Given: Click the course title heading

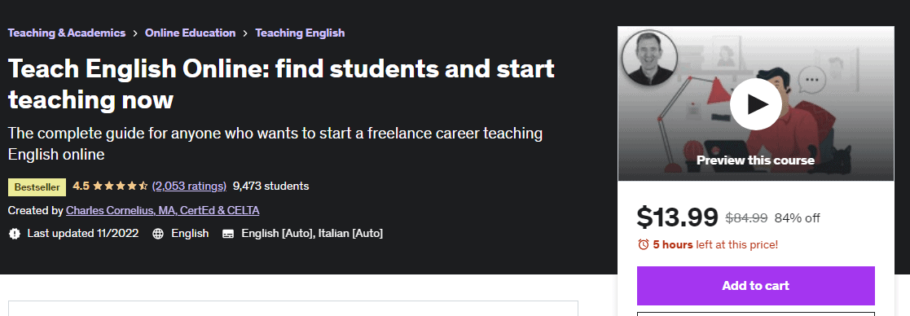Looking at the screenshot, I should tap(282, 84).
